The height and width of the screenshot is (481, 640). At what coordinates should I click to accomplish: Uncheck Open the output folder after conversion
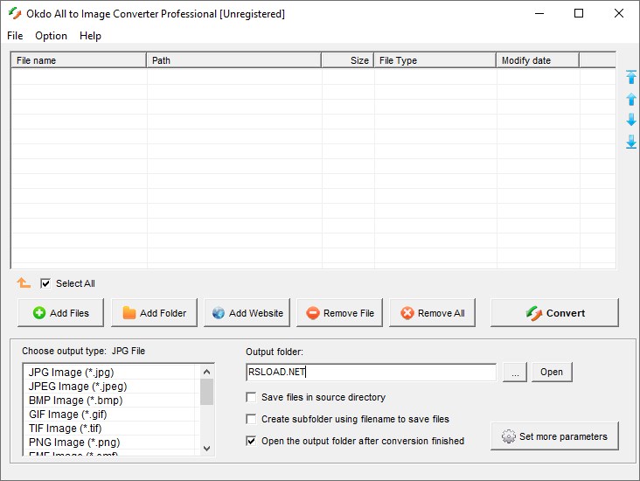tap(251, 441)
